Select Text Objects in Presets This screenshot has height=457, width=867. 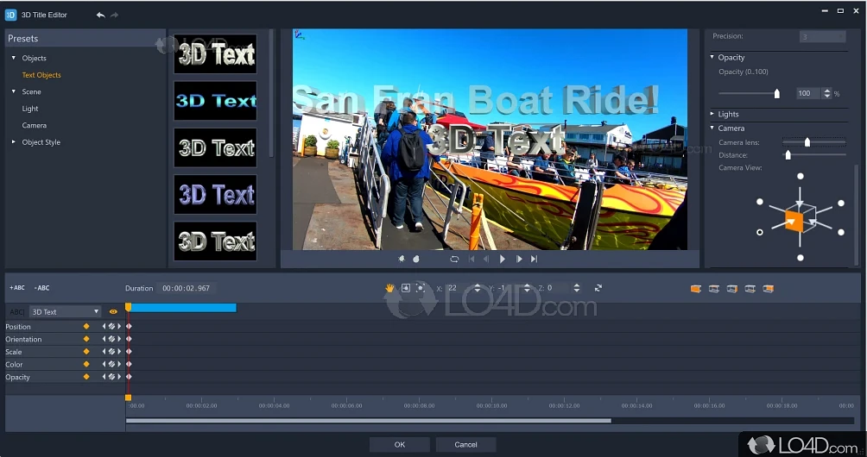click(x=41, y=75)
